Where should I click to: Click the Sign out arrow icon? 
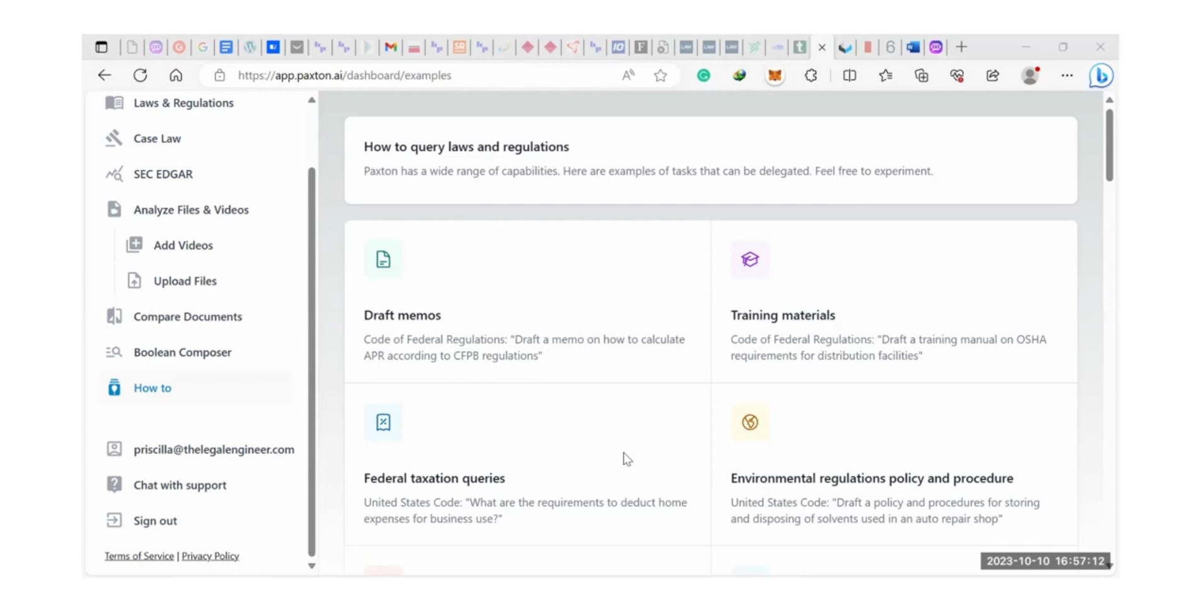tap(114, 520)
